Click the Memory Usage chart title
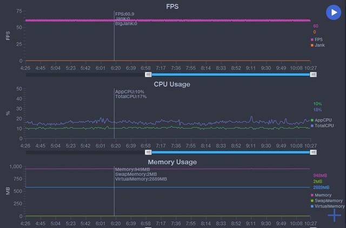The width and height of the screenshot is (346, 228). 172,162
